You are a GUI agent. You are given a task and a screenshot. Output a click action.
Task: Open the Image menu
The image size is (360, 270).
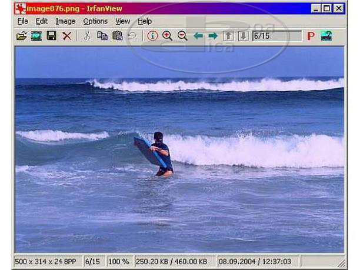(65, 21)
